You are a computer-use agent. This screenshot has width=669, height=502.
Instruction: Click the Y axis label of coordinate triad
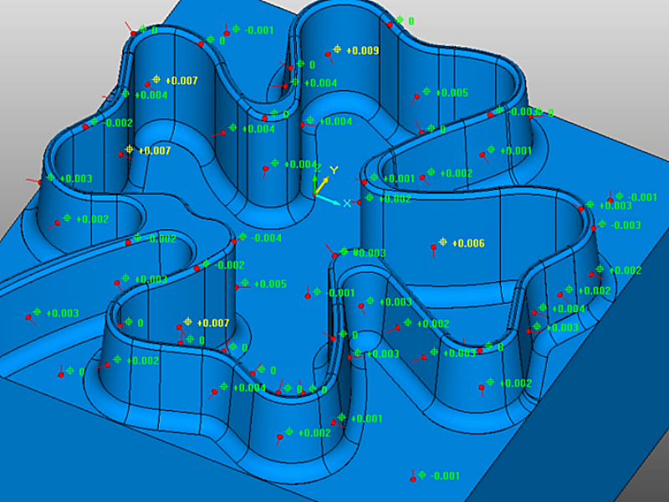[x=334, y=171]
